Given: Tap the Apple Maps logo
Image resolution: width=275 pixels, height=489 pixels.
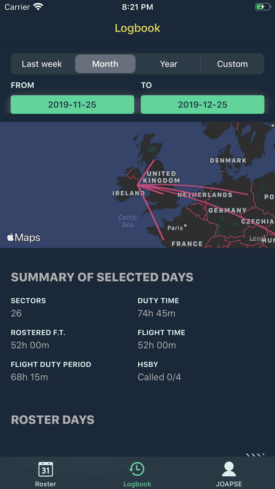Looking at the screenshot, I should [24, 237].
